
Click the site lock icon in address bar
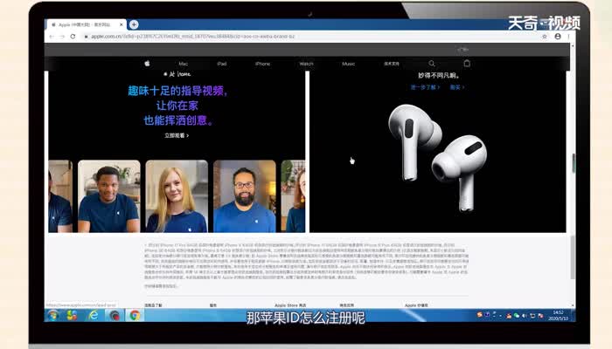[x=87, y=37]
